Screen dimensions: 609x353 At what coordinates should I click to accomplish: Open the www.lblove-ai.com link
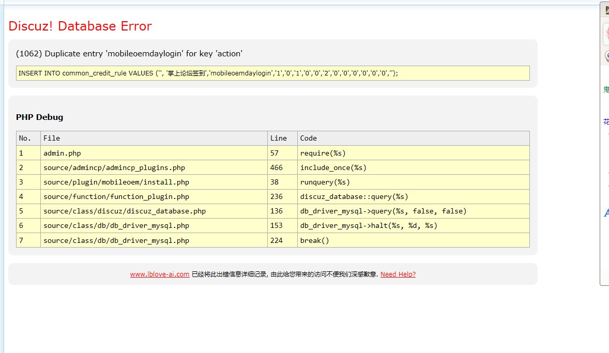[x=160, y=274]
